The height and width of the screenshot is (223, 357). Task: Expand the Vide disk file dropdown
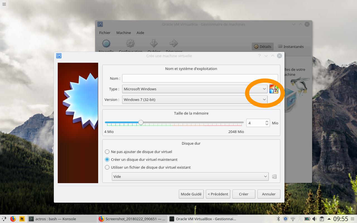click(190, 176)
